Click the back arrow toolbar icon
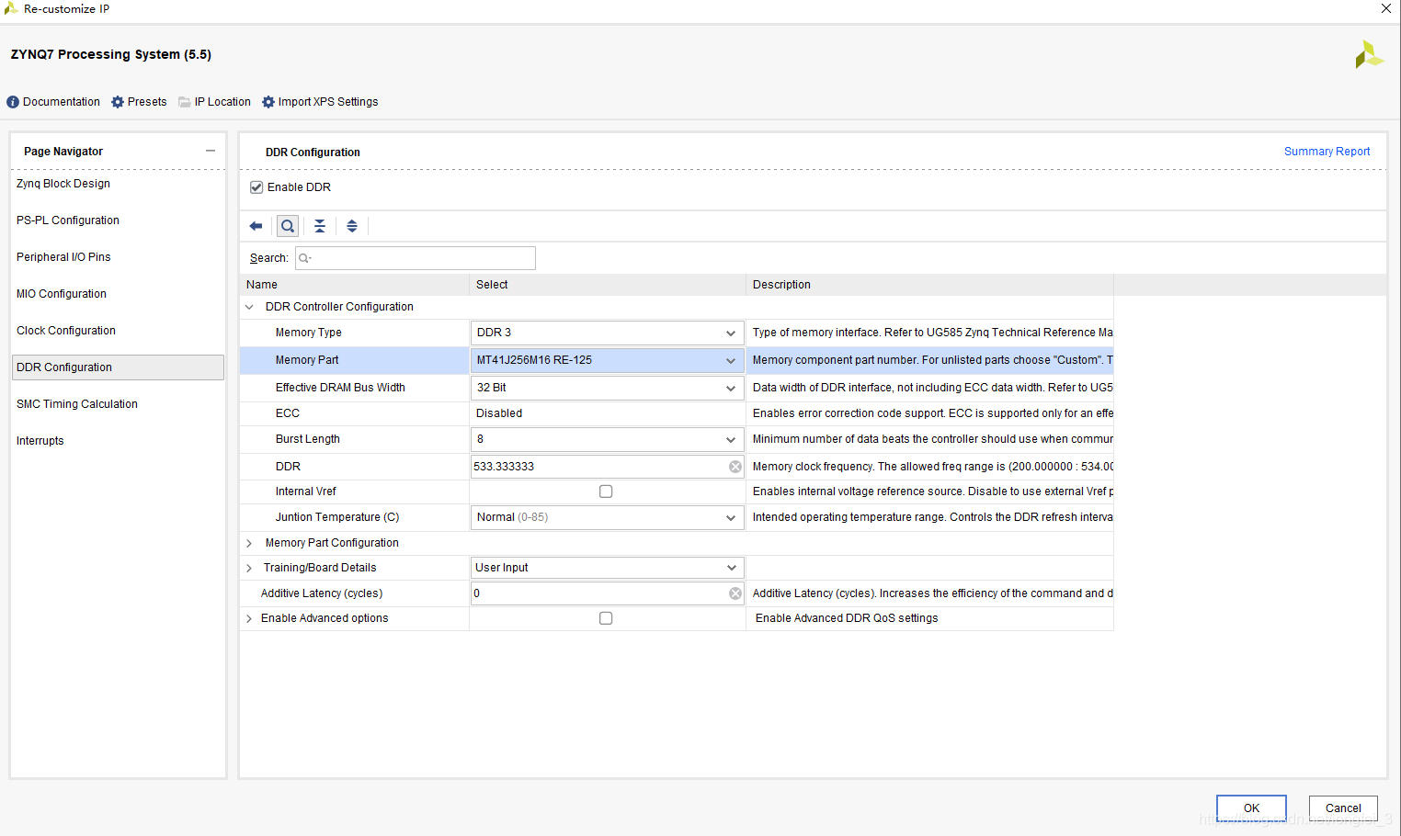 (256, 226)
